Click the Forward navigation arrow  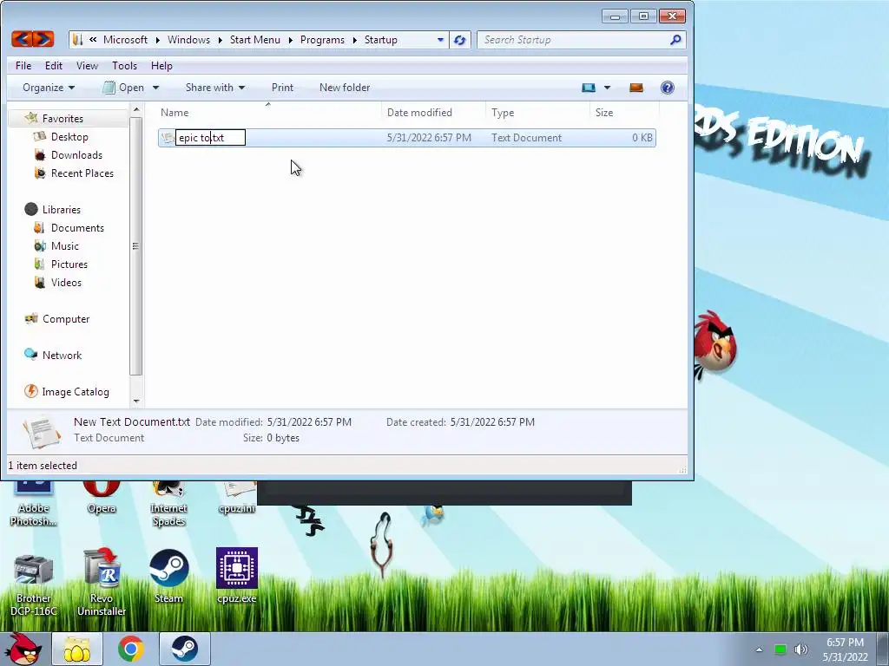point(43,39)
